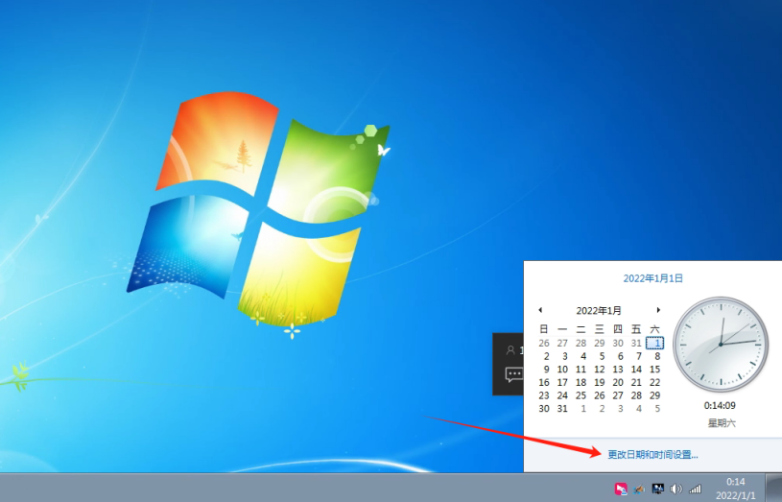Select January 30 in last calendar row

tap(544, 408)
